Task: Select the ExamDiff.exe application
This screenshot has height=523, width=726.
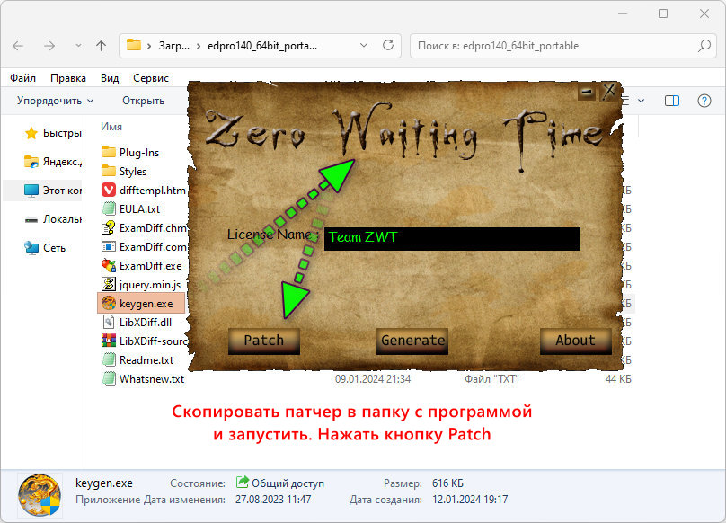Action: coord(141,266)
